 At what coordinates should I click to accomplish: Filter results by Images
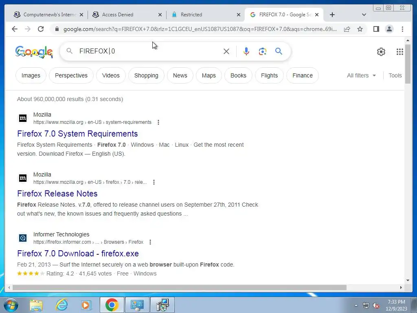[x=31, y=75]
